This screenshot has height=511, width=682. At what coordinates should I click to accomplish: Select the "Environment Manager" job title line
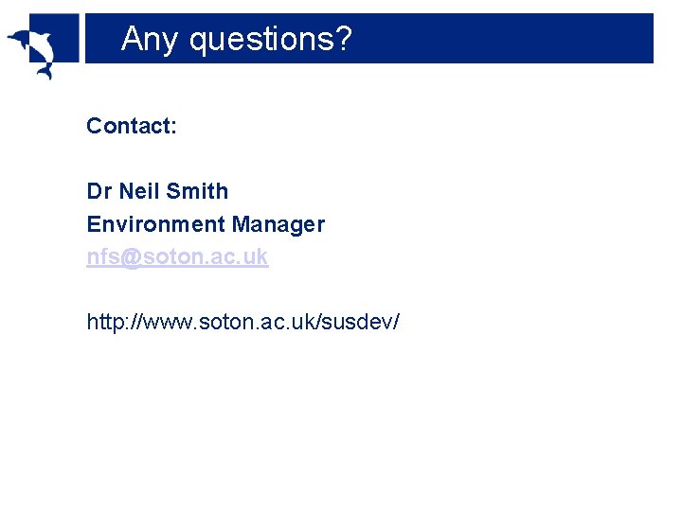click(206, 224)
